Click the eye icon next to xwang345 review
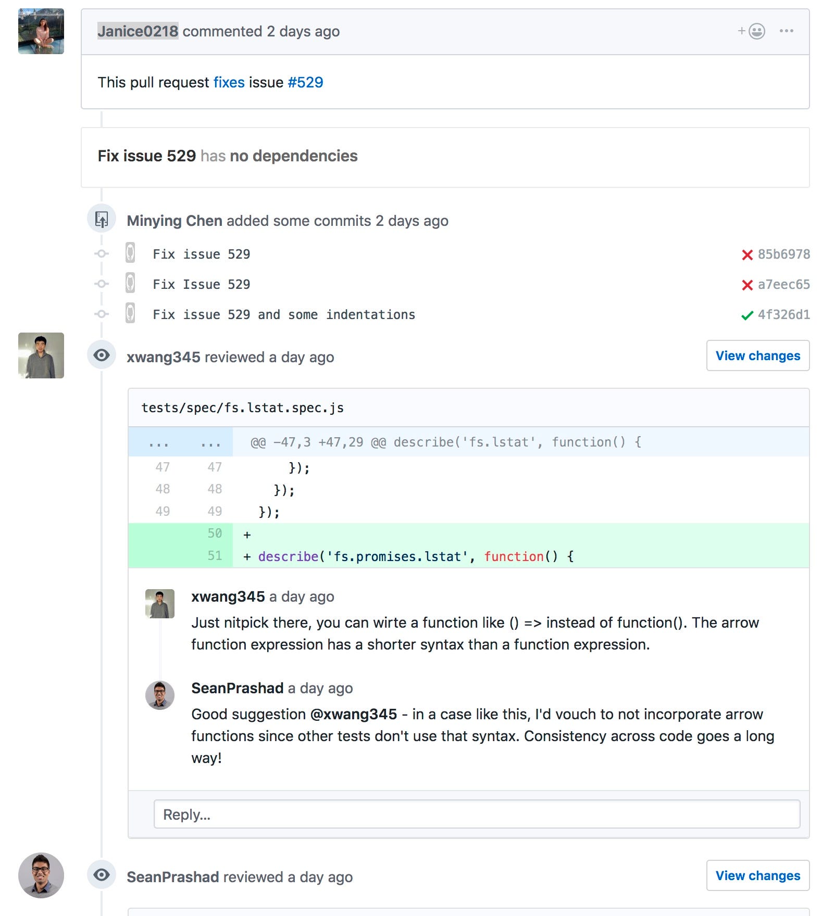Viewport: 822px width, 916px height. [102, 355]
